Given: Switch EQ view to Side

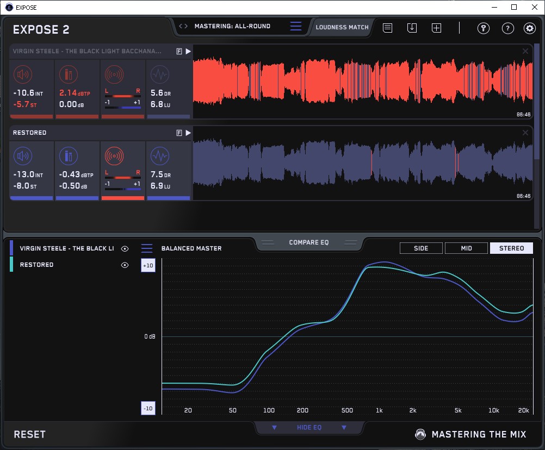Looking at the screenshot, I should point(421,248).
